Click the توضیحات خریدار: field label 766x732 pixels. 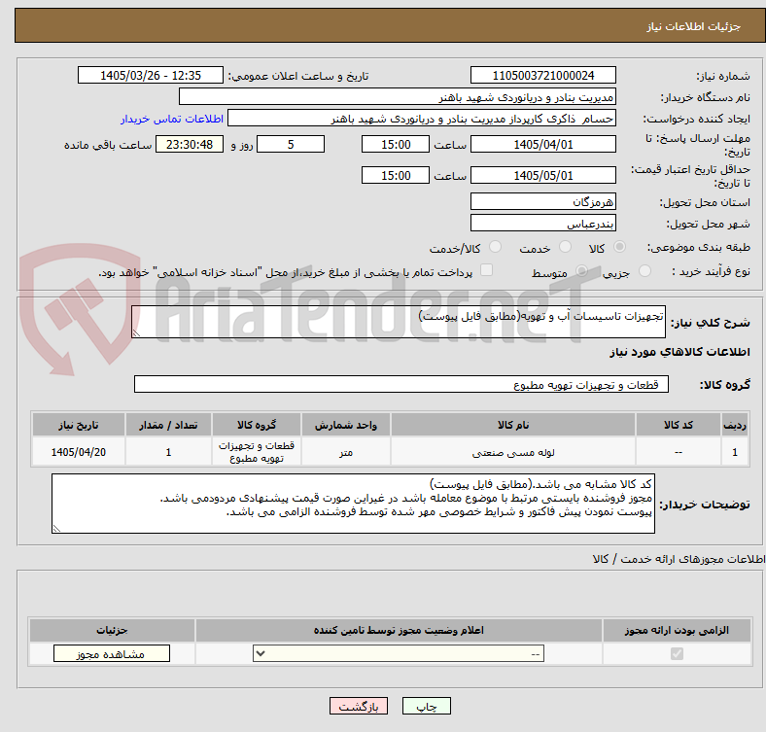pos(705,505)
